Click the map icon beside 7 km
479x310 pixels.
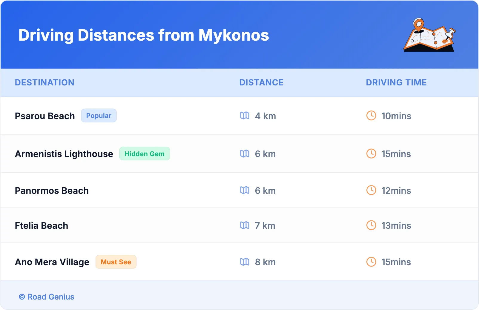tap(245, 225)
